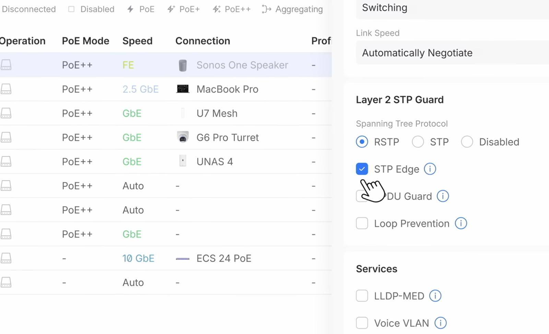549x334 pixels.
Task: Click the MacBook Pro device icon
Action: click(x=183, y=89)
